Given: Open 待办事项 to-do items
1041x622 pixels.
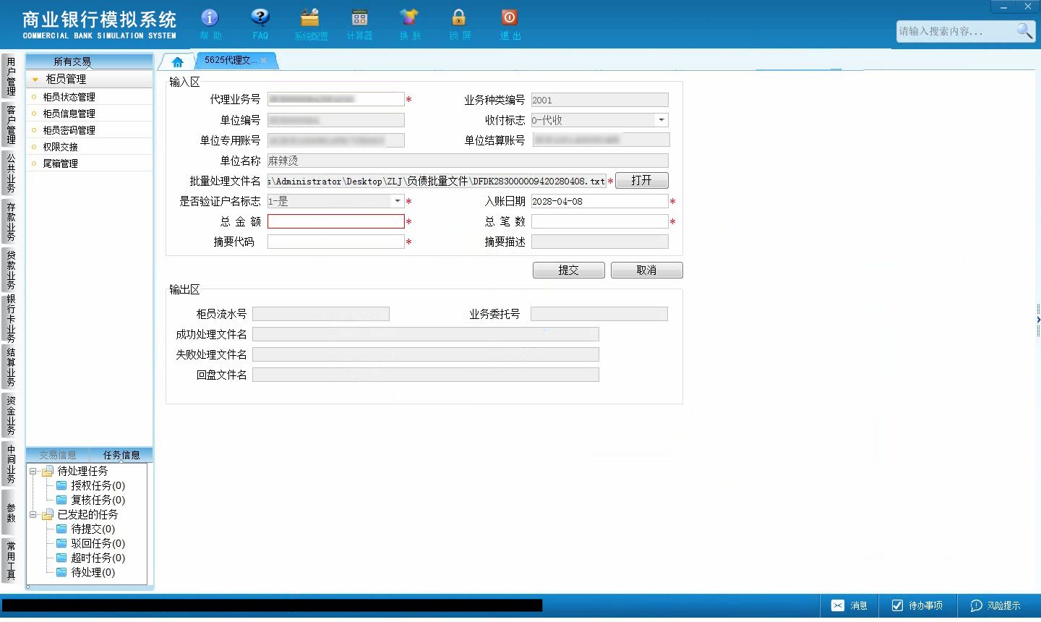Looking at the screenshot, I should [917, 605].
